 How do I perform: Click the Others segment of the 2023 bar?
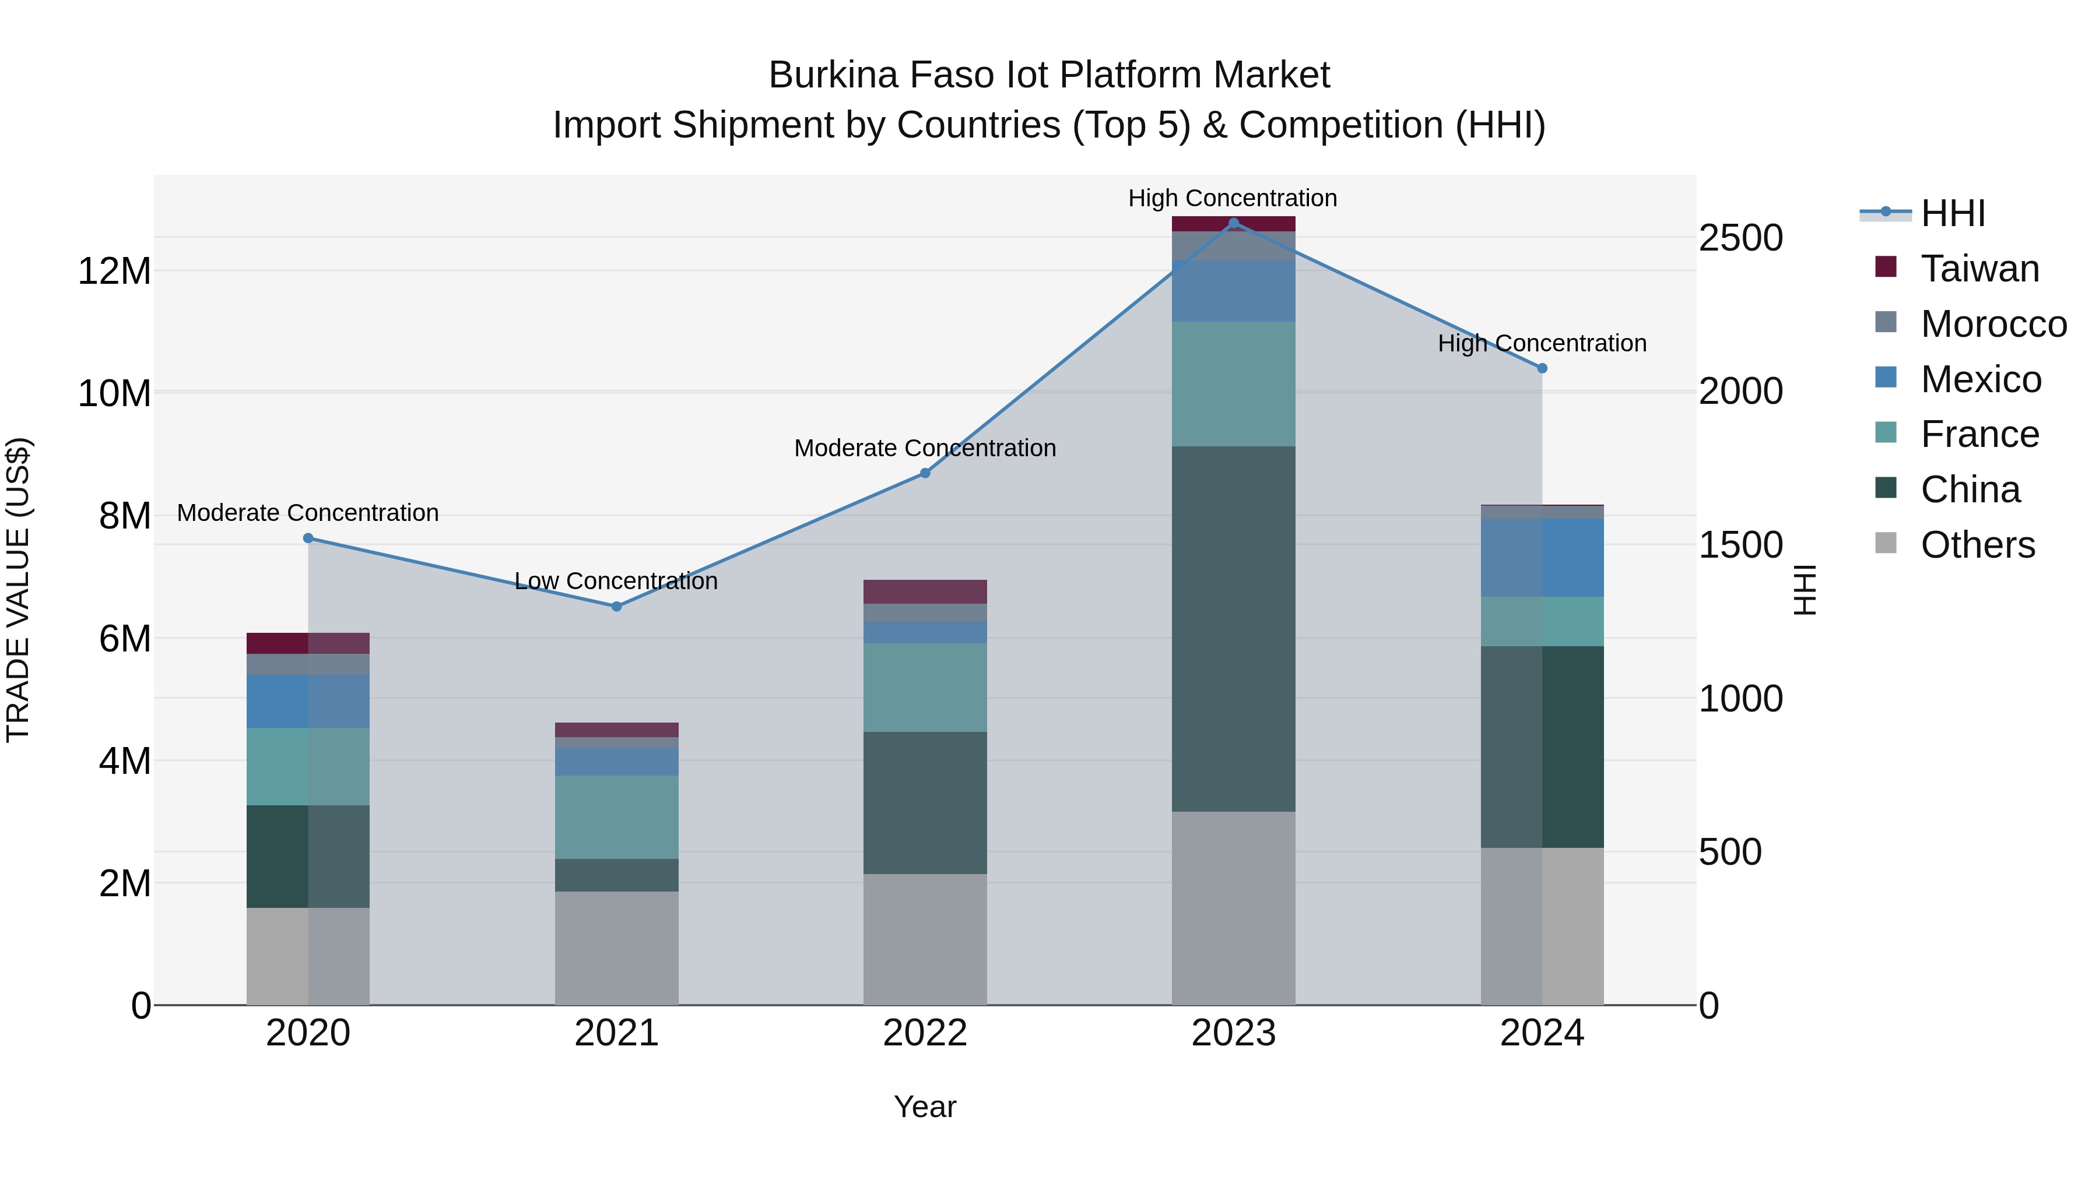1234,909
